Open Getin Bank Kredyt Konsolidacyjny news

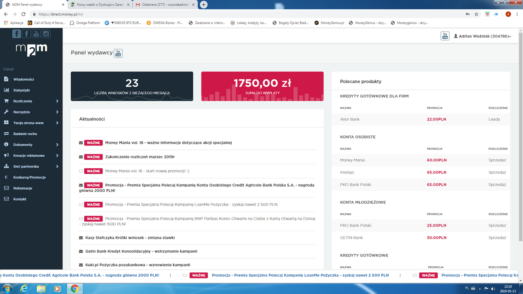coord(141,252)
